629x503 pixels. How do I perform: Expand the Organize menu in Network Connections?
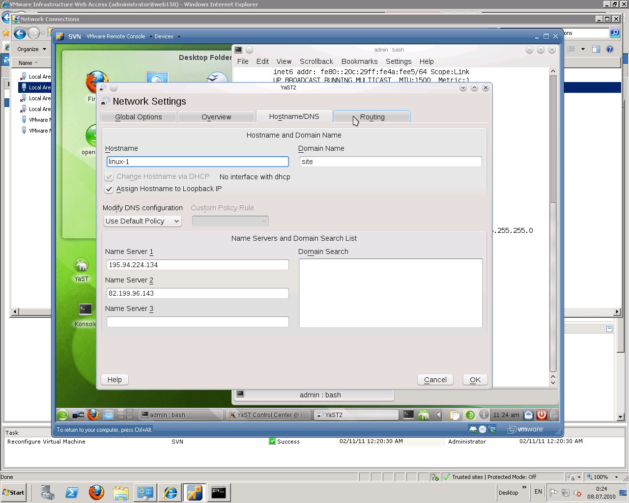point(31,49)
